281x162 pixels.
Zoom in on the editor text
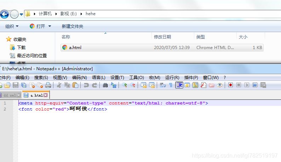[124, 85]
